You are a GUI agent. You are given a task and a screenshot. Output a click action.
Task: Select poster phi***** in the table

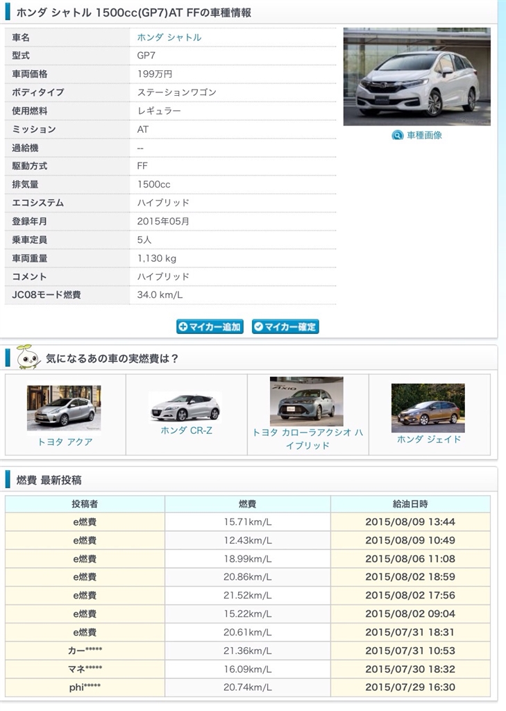click(x=85, y=687)
